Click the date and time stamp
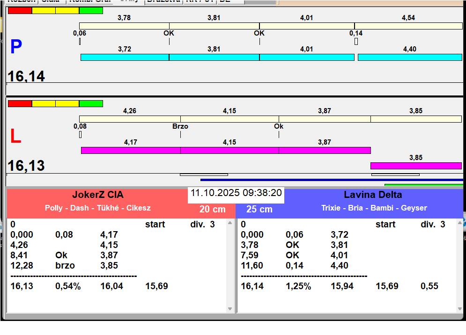Screen dimensions: 466x335 (x=236, y=193)
